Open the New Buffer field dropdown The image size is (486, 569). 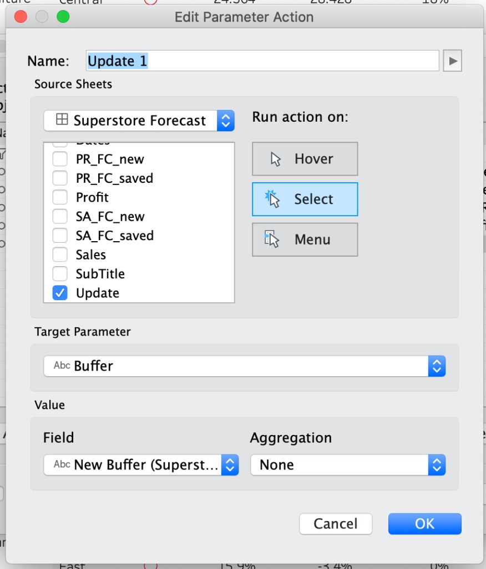click(141, 465)
